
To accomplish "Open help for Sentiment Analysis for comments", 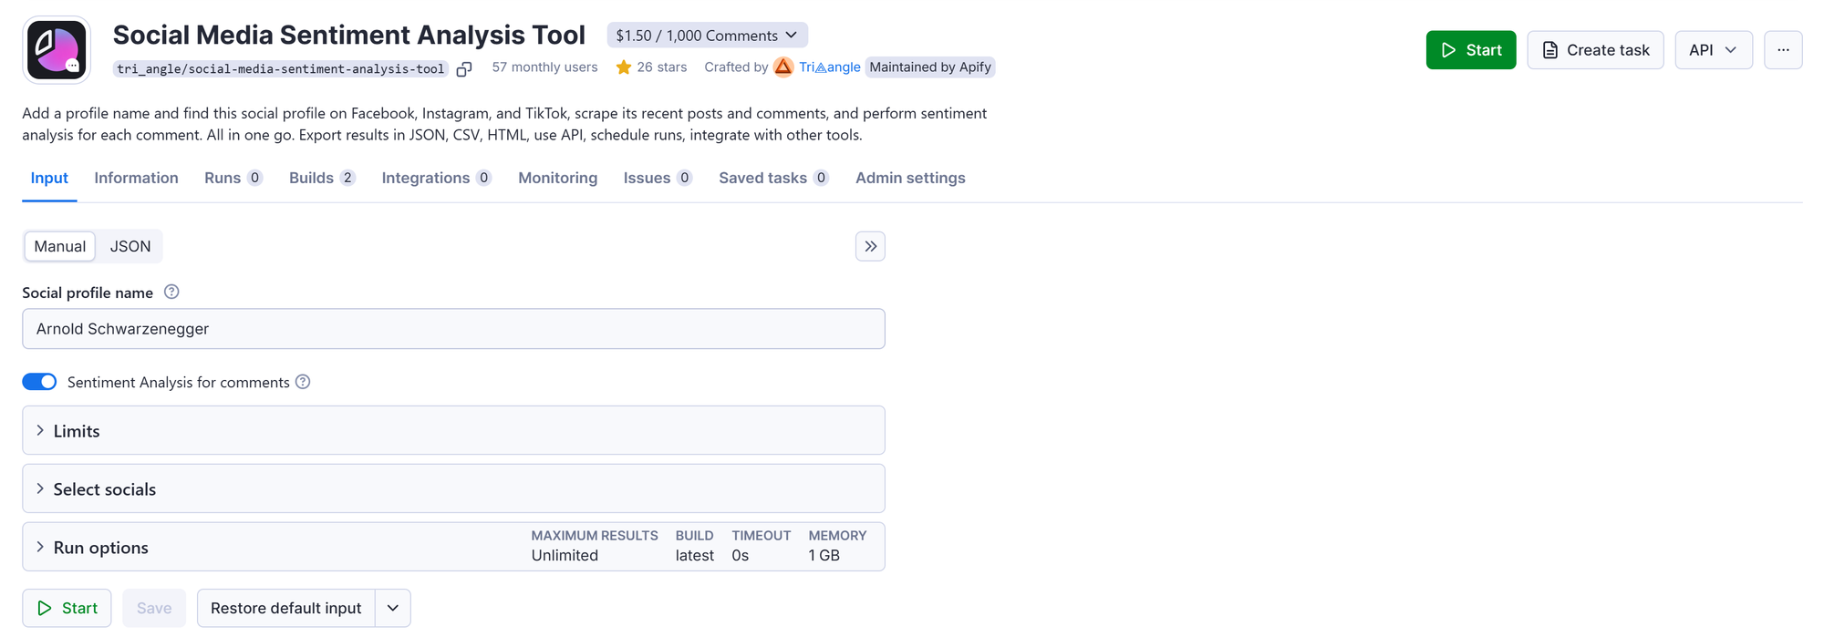I will [303, 382].
